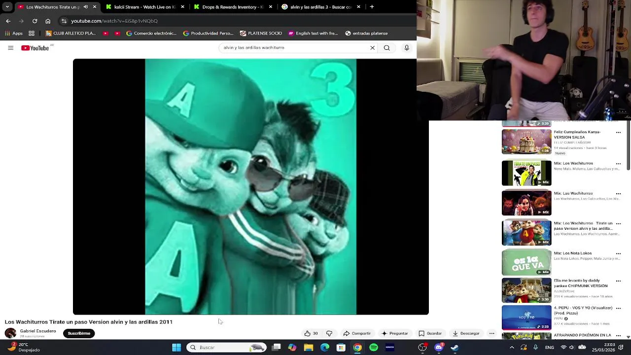
Task: Open Mix Los Wachiturros Tirate un paso thumbnail
Action: pos(526,233)
